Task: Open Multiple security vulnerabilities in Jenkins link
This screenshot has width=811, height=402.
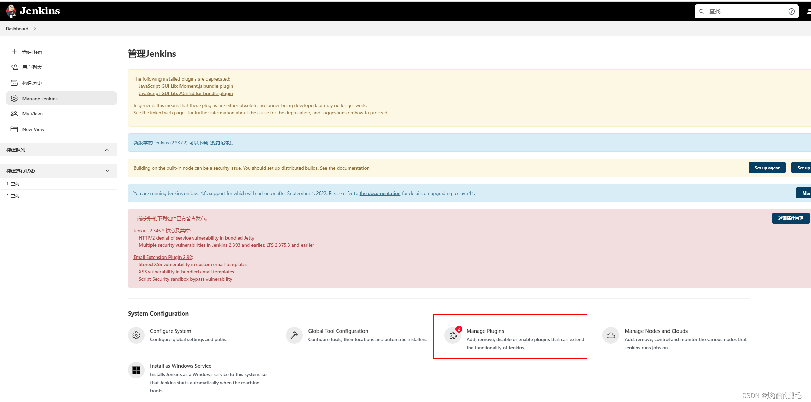Action: point(226,245)
